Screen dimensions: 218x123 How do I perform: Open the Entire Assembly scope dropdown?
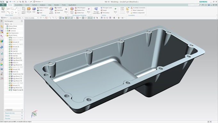point(31,18)
